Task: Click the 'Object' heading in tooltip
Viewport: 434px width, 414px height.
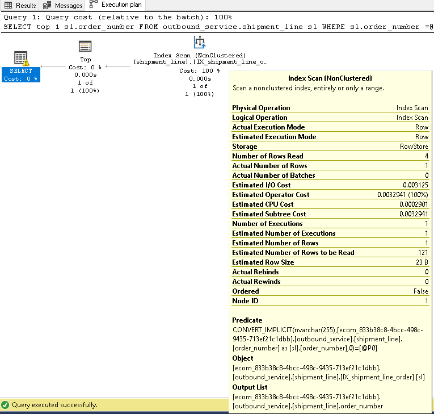Action: click(x=243, y=358)
